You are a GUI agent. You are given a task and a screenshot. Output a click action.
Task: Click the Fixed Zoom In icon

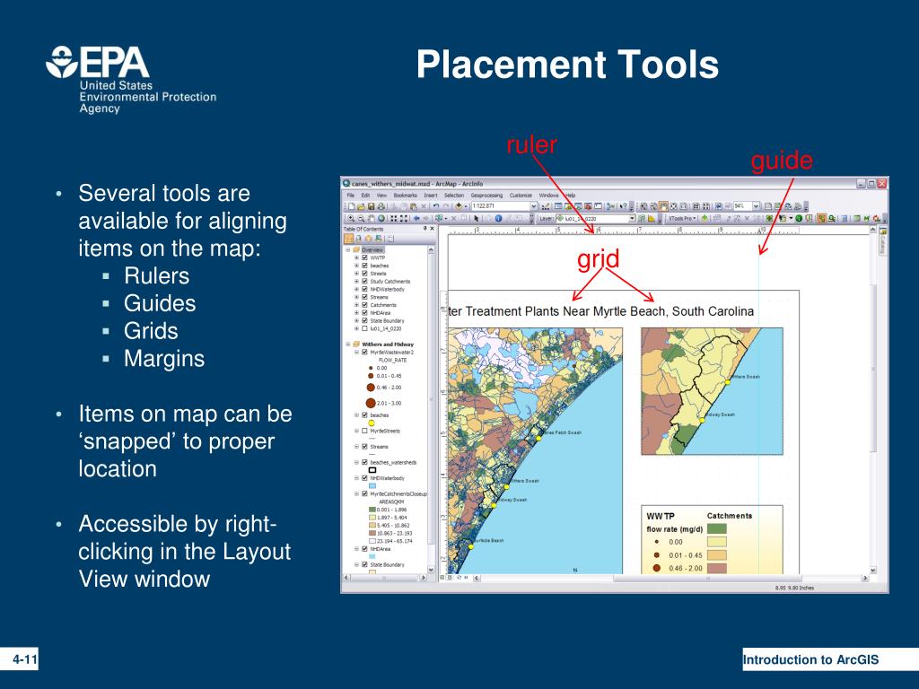coord(393,219)
